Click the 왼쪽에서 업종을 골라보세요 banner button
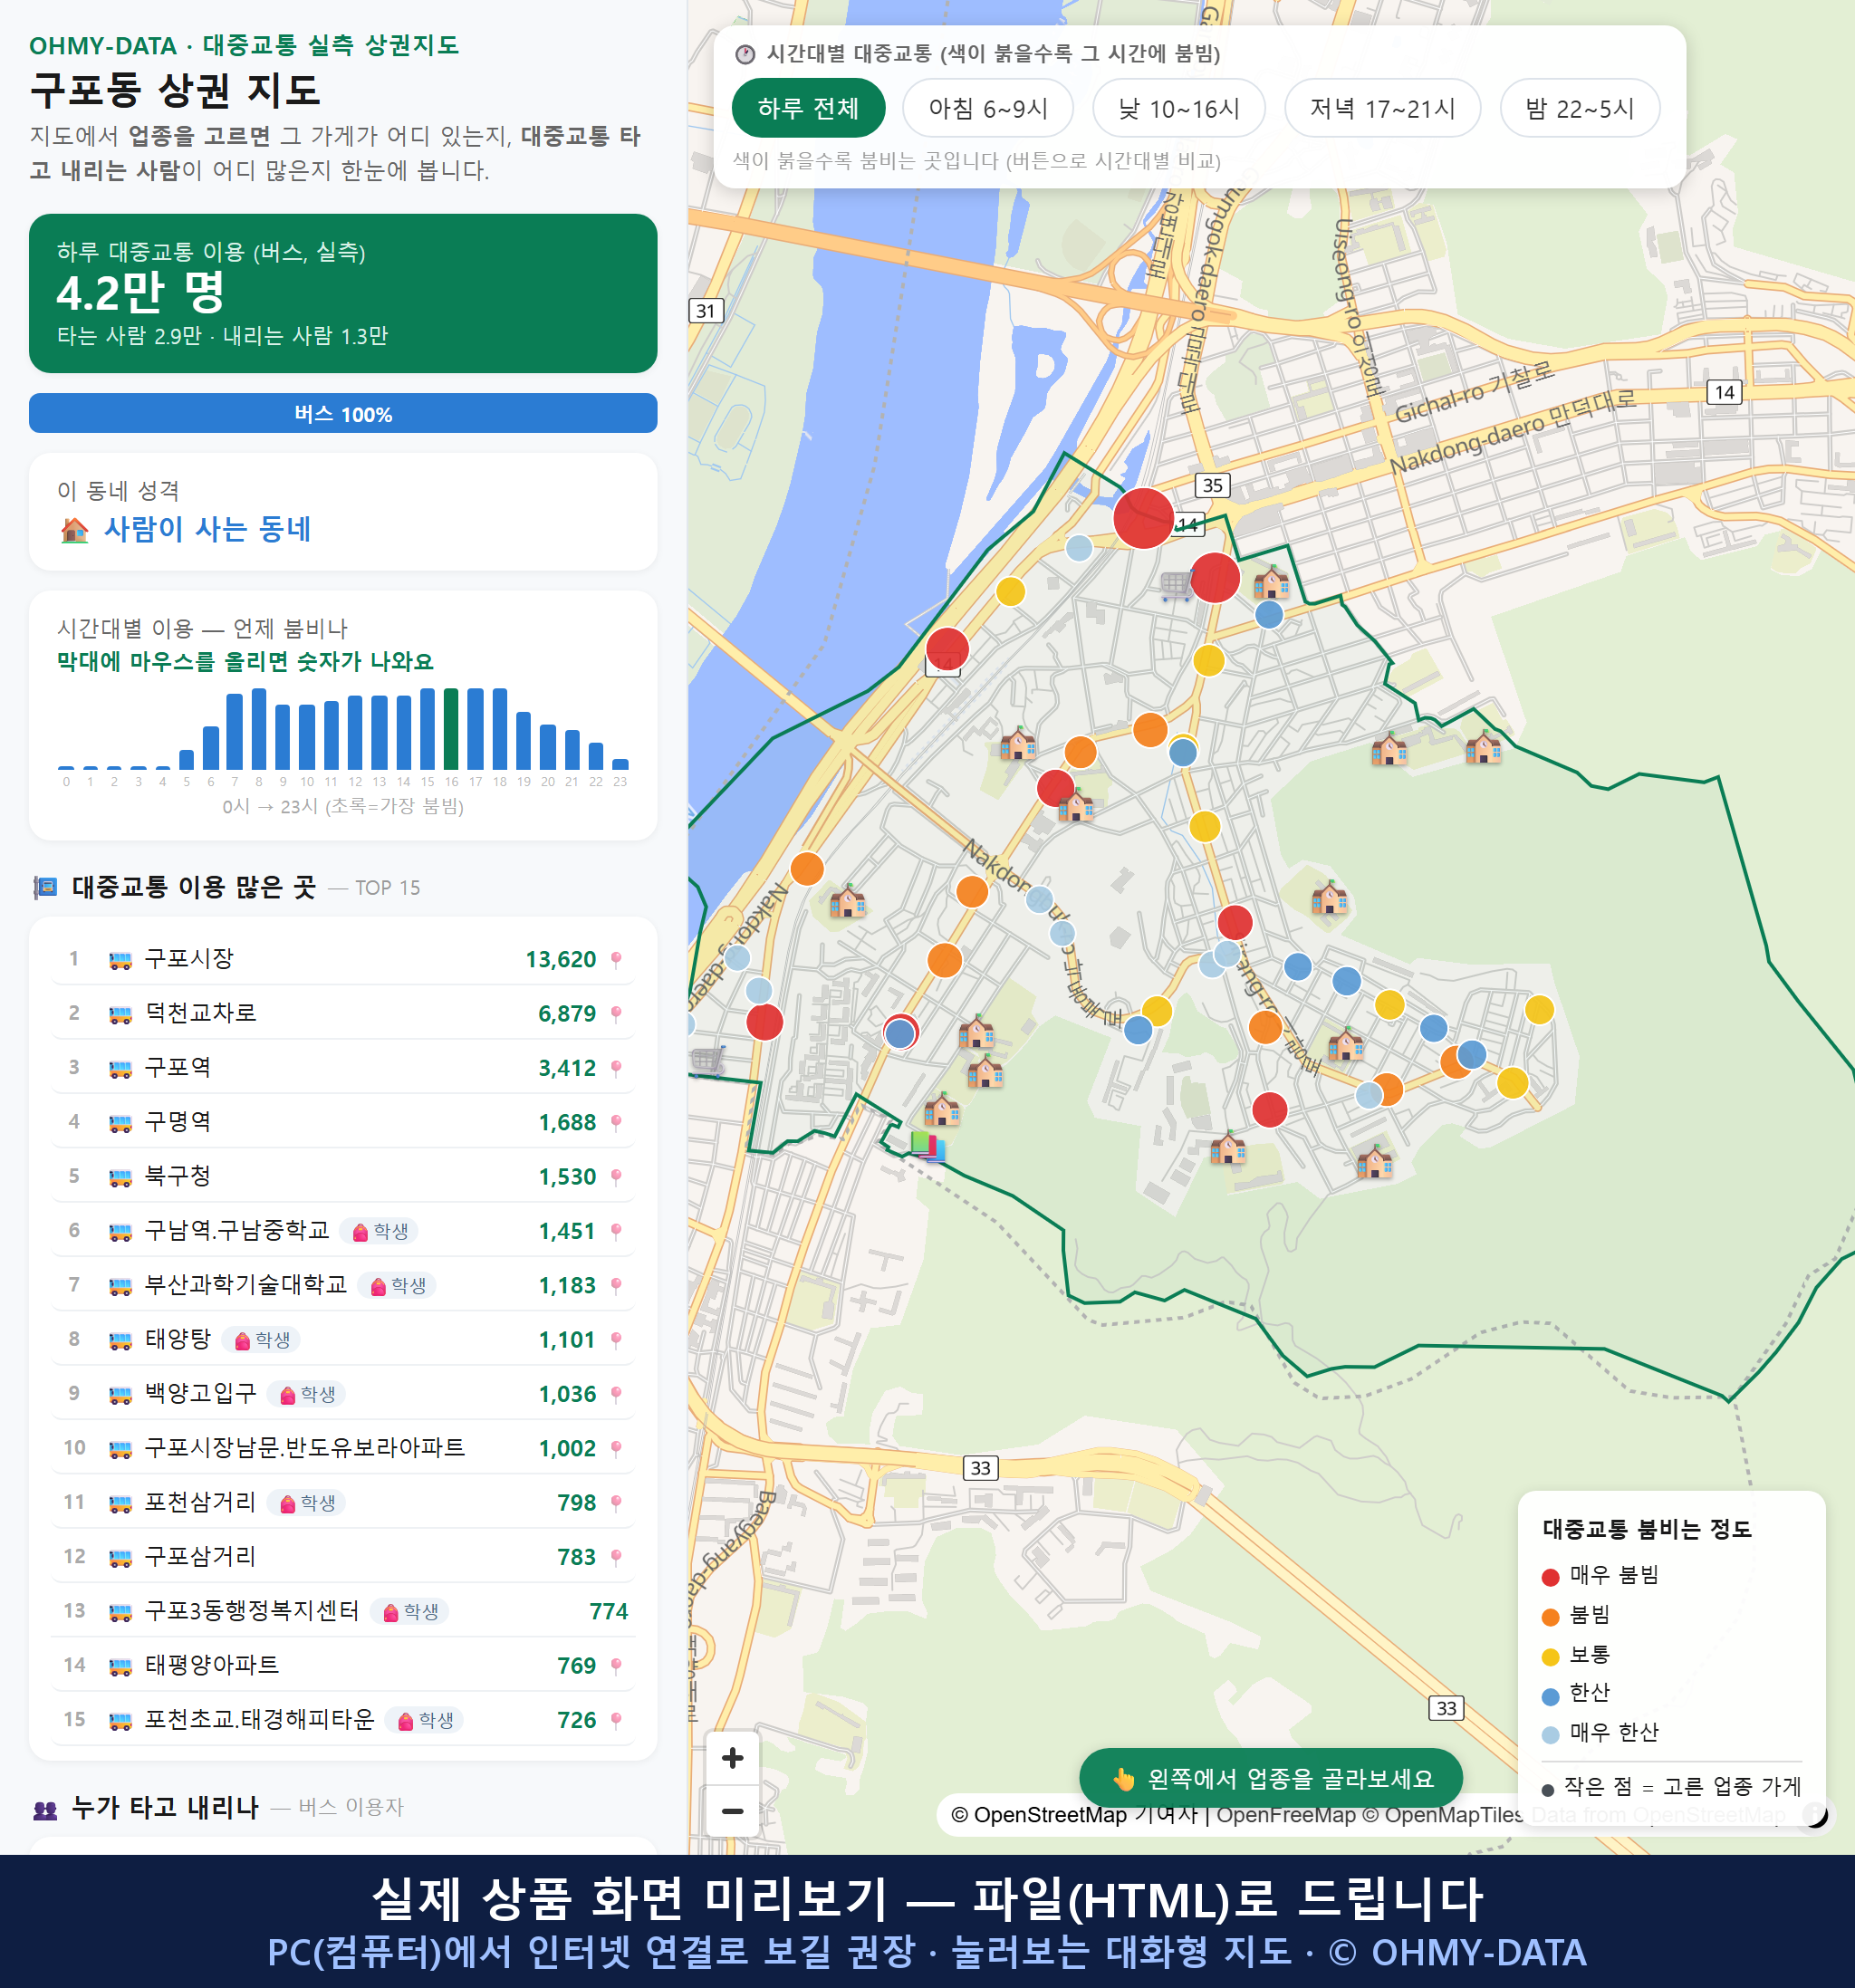Screen dimensions: 1855x1988 click(1270, 1777)
